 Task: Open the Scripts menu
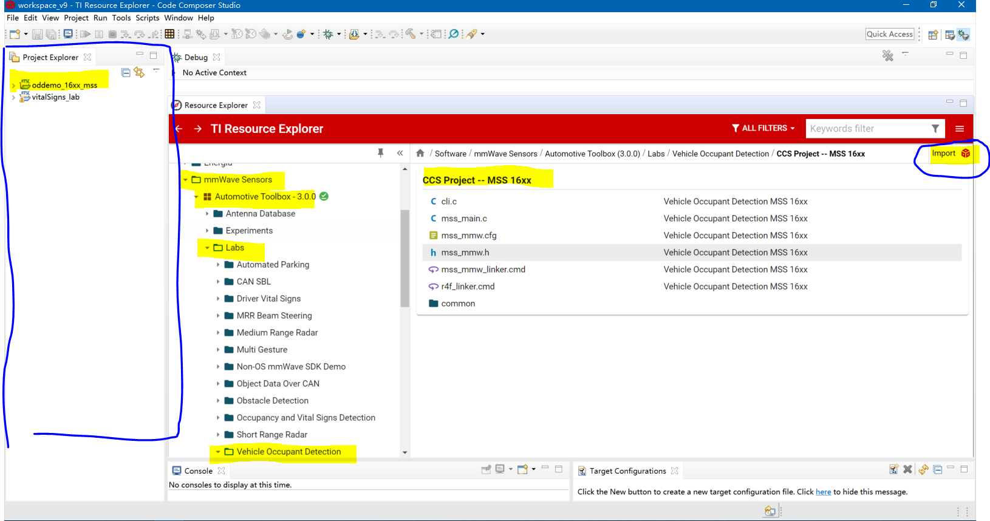[x=148, y=18]
